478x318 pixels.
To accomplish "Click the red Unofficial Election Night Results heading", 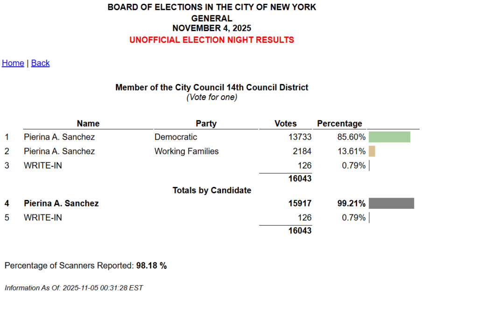I will tap(211, 40).
